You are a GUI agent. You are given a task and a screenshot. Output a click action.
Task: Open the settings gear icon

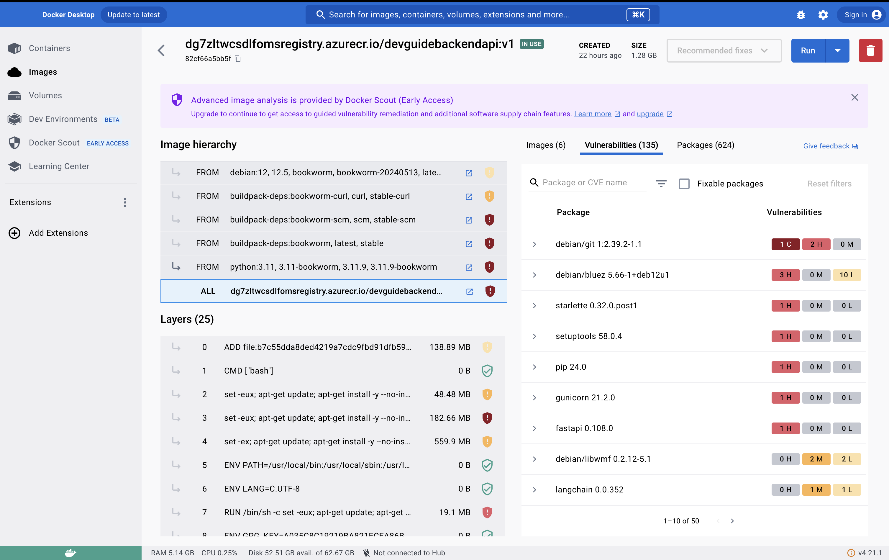point(823,15)
